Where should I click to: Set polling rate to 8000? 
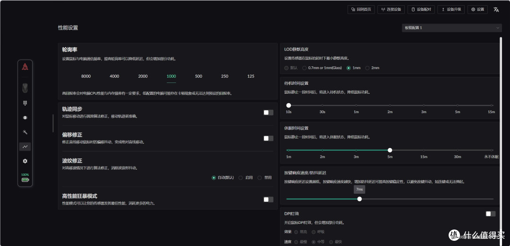pyautogui.click(x=86, y=76)
